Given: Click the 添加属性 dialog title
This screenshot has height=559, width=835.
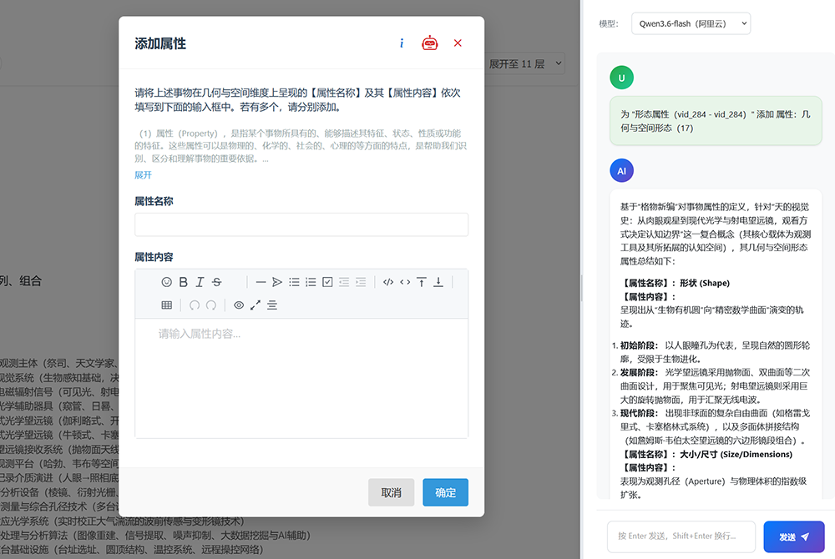Looking at the screenshot, I should point(160,43).
